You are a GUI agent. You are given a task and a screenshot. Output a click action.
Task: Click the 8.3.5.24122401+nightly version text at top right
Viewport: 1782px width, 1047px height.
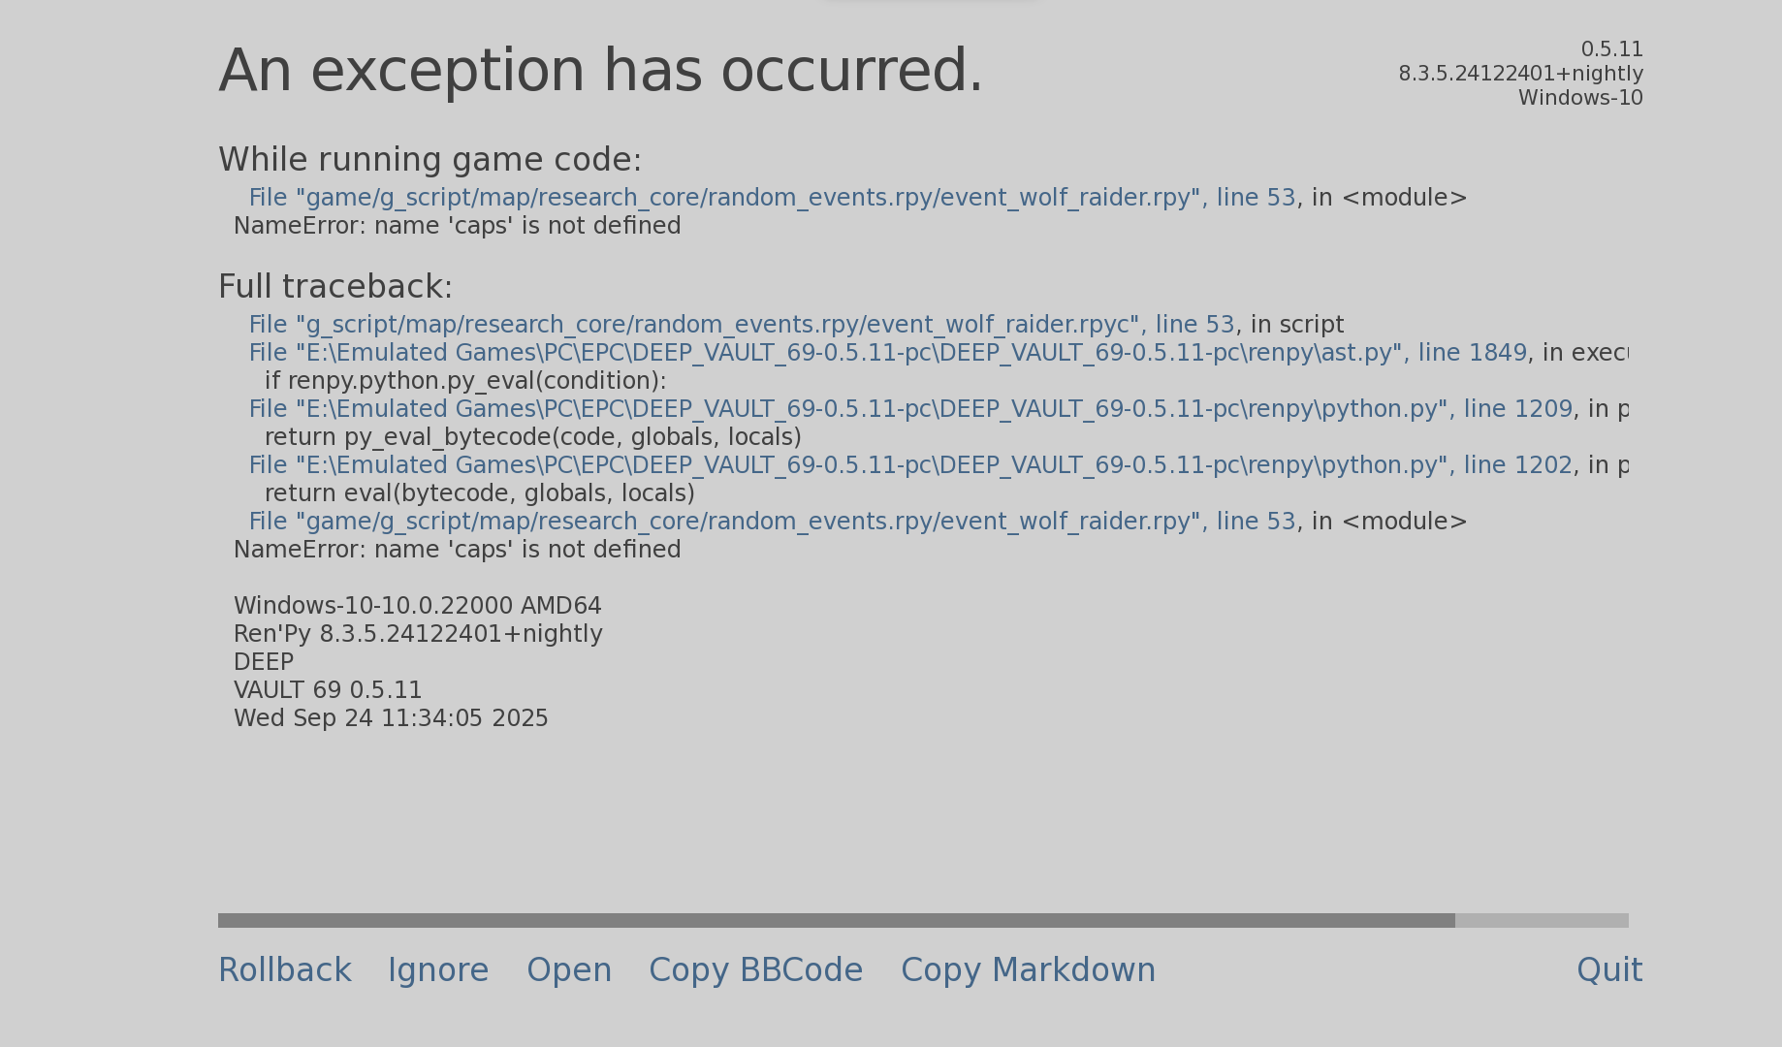point(1520,74)
